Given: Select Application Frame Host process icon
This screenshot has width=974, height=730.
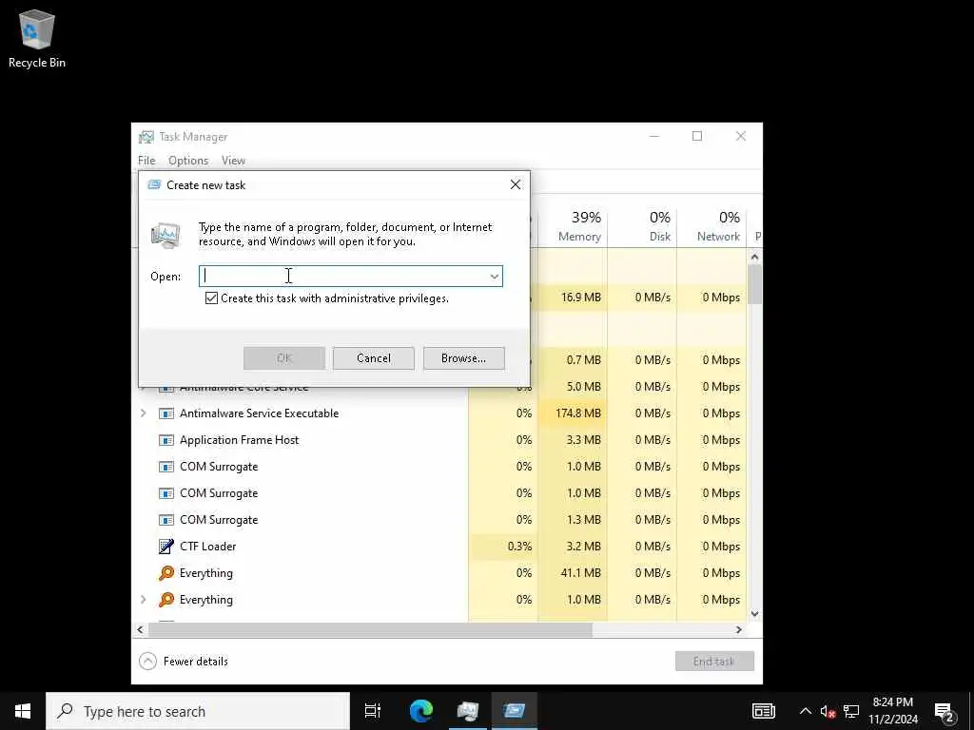Looking at the screenshot, I should tap(166, 440).
